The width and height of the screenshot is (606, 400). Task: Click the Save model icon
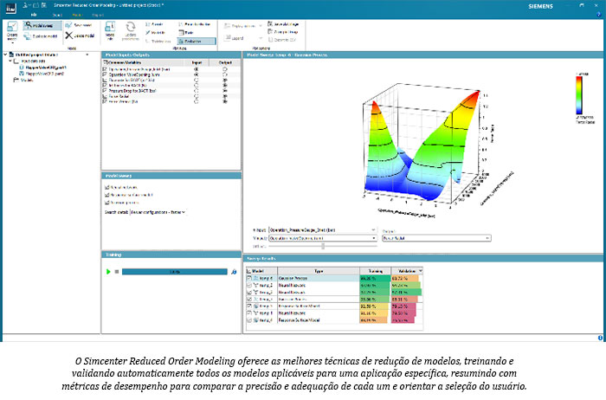tap(68, 25)
